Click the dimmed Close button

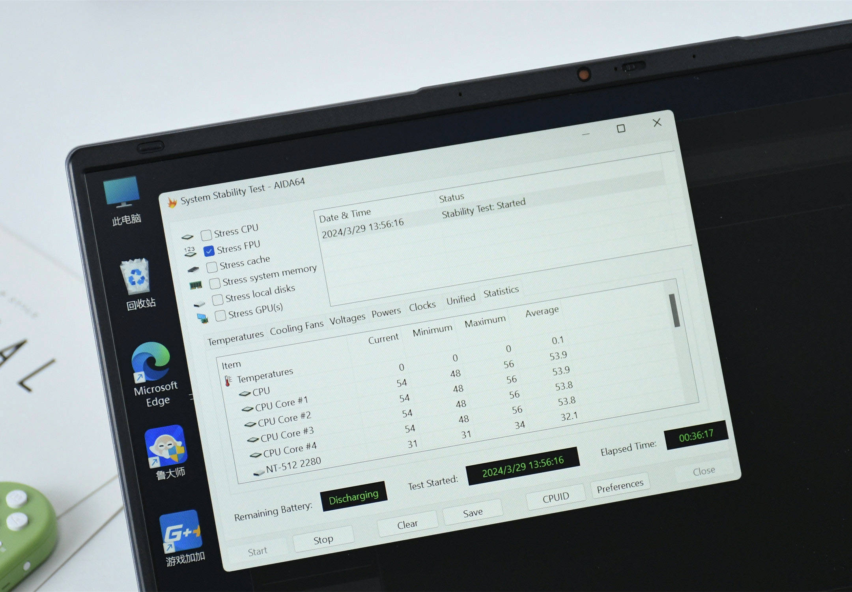(x=704, y=470)
